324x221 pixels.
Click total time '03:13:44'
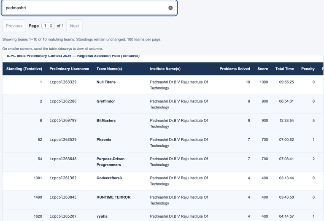tap(286, 178)
